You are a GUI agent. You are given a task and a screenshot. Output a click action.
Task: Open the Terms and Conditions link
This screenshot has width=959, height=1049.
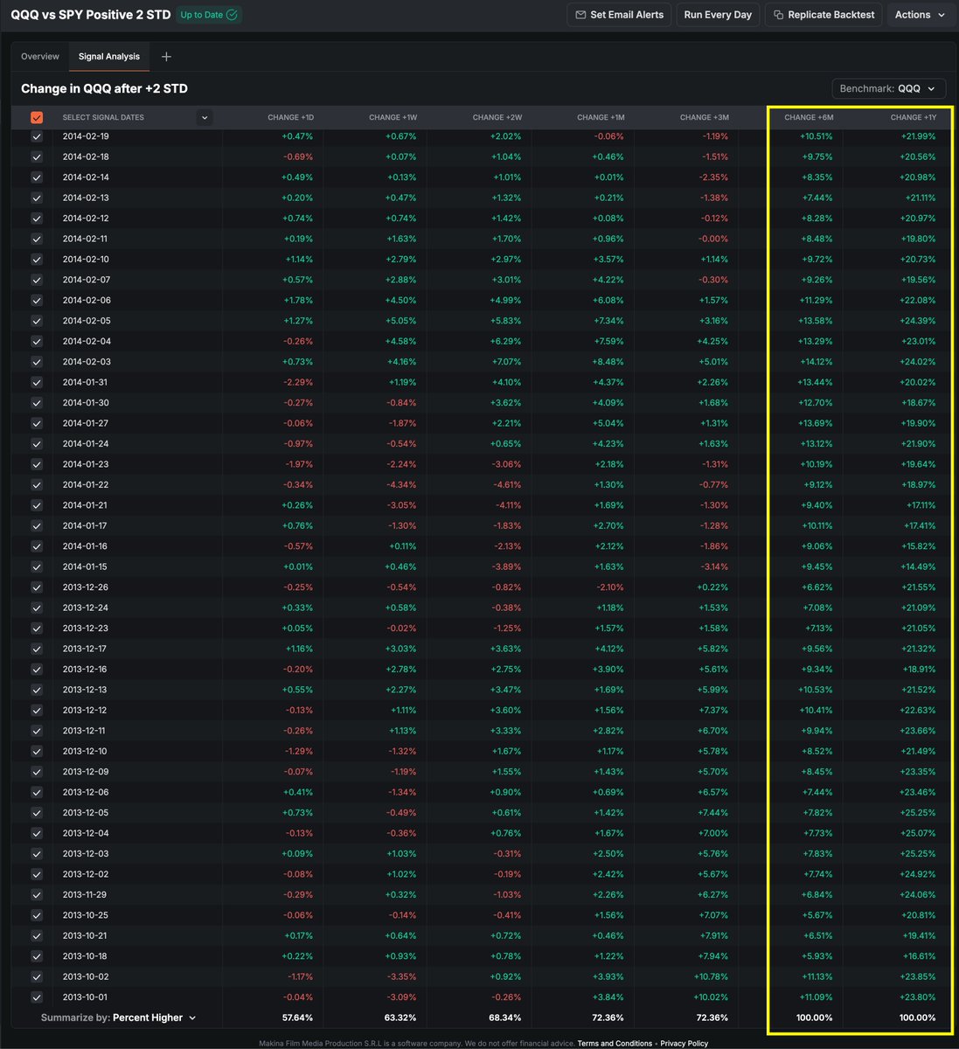[615, 1043]
